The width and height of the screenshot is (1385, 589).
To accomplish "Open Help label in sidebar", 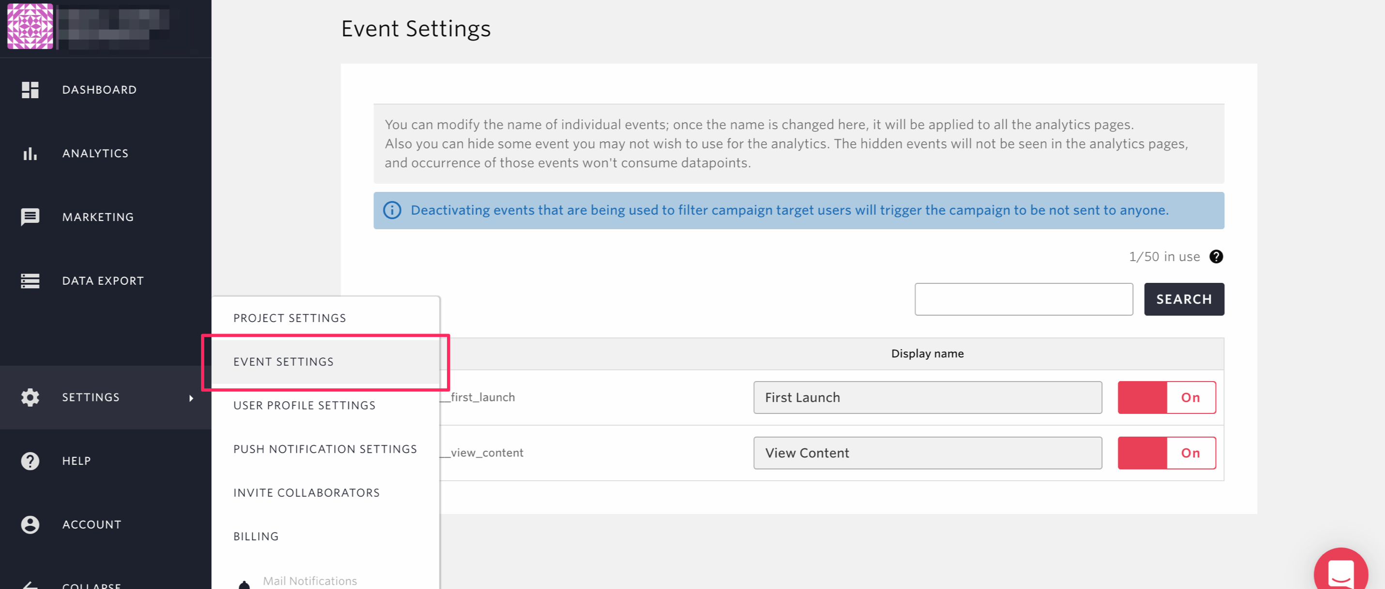I will pyautogui.click(x=77, y=461).
